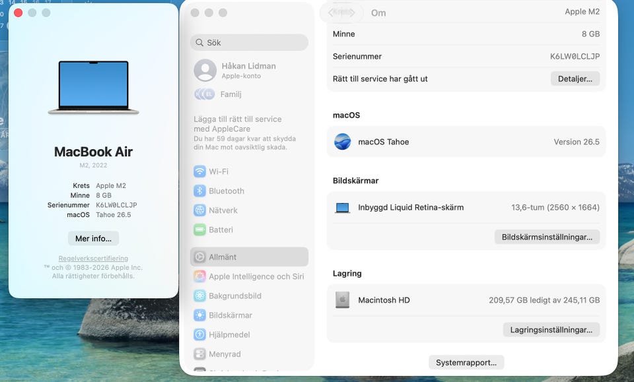Click serial number K6LW0LCLJP in settings pane
Screen dimensions: 634x382
[x=575, y=57]
